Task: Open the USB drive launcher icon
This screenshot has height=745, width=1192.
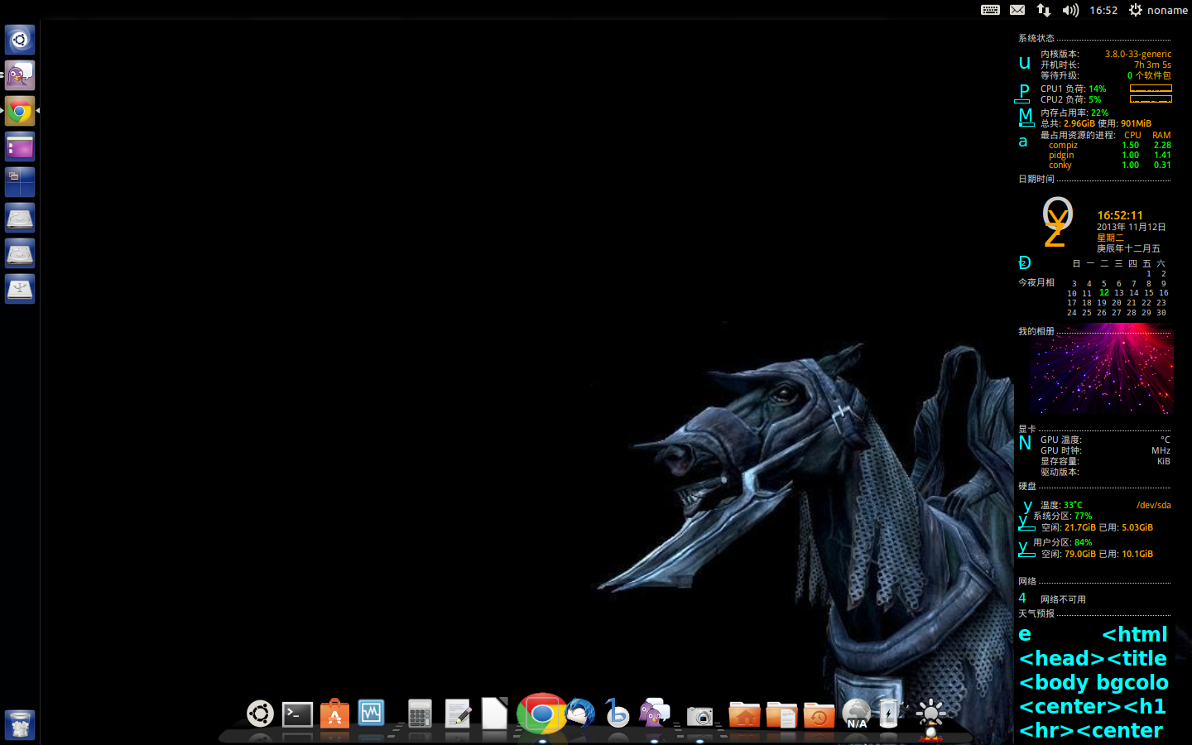Action: click(20, 289)
